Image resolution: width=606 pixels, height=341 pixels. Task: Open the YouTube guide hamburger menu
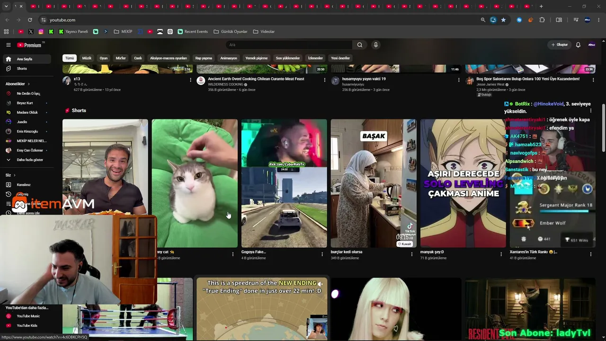8,45
